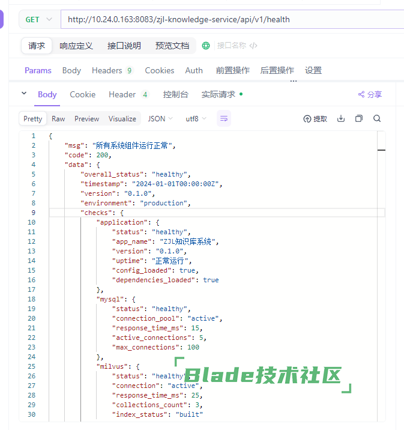The height and width of the screenshot is (430, 404).
Task: Click the "collections_count" key
Action: click(149, 405)
